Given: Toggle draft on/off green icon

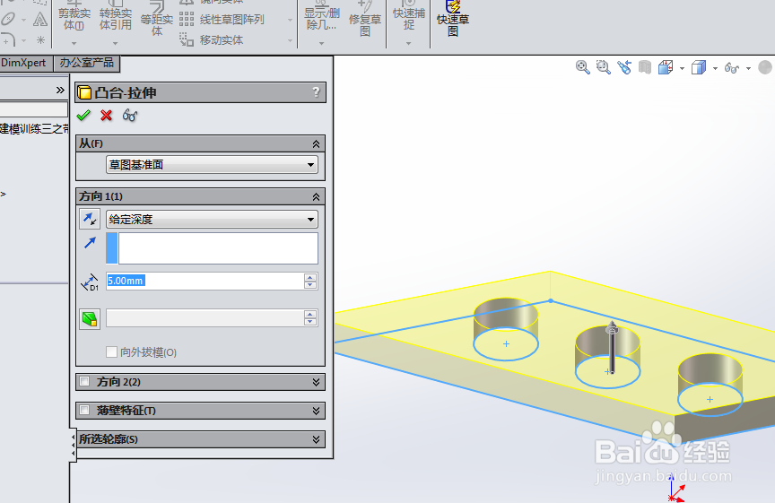Looking at the screenshot, I should [x=90, y=319].
